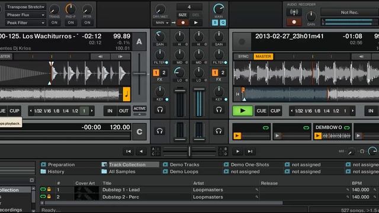379x213 pixels.
Task: Toggle Deck A headphone cue icon above channel fader
Action: click(160, 110)
